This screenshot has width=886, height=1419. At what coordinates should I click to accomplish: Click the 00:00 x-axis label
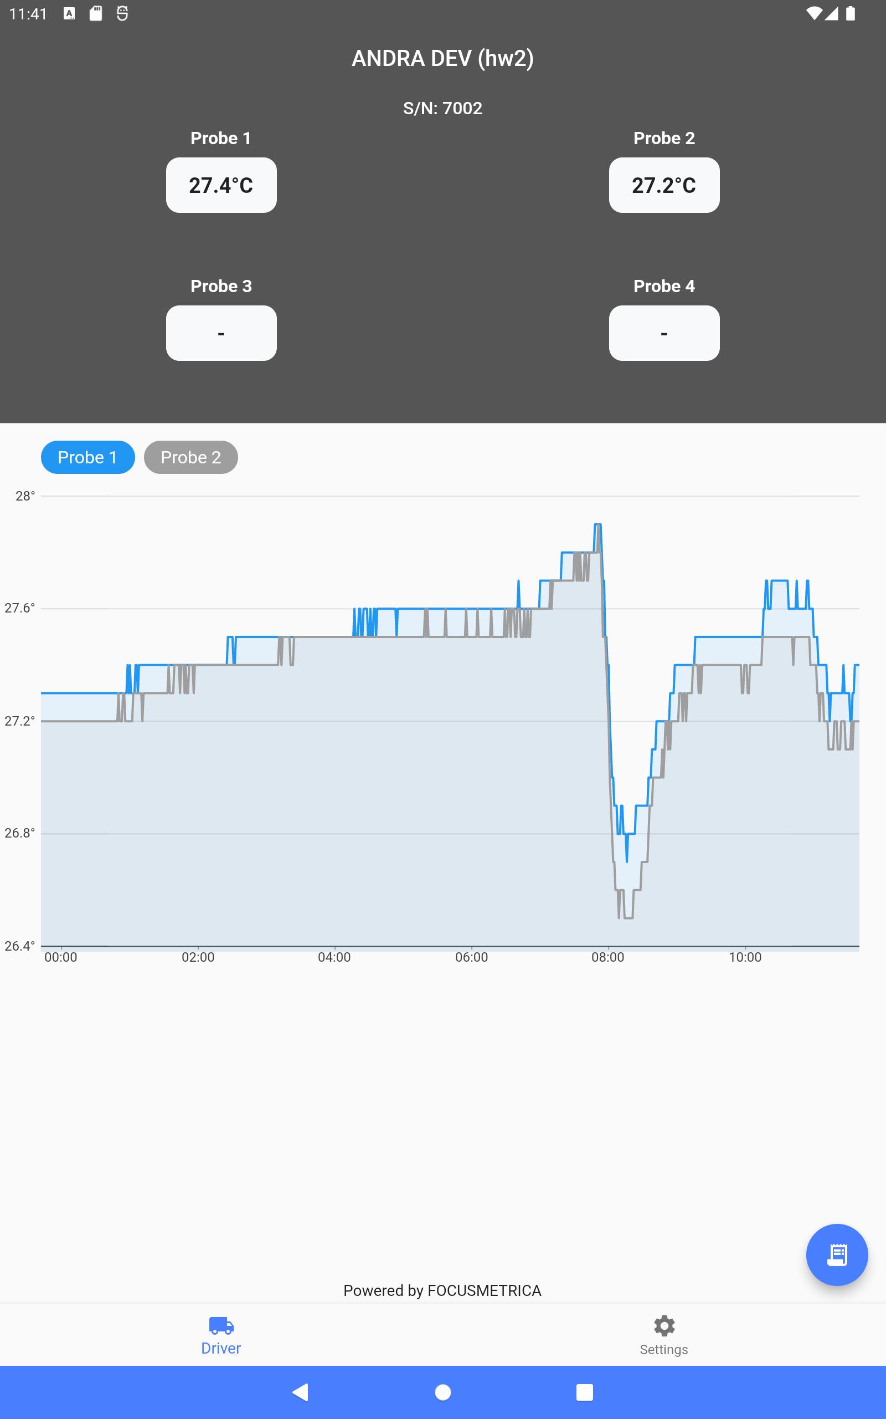tap(60, 957)
